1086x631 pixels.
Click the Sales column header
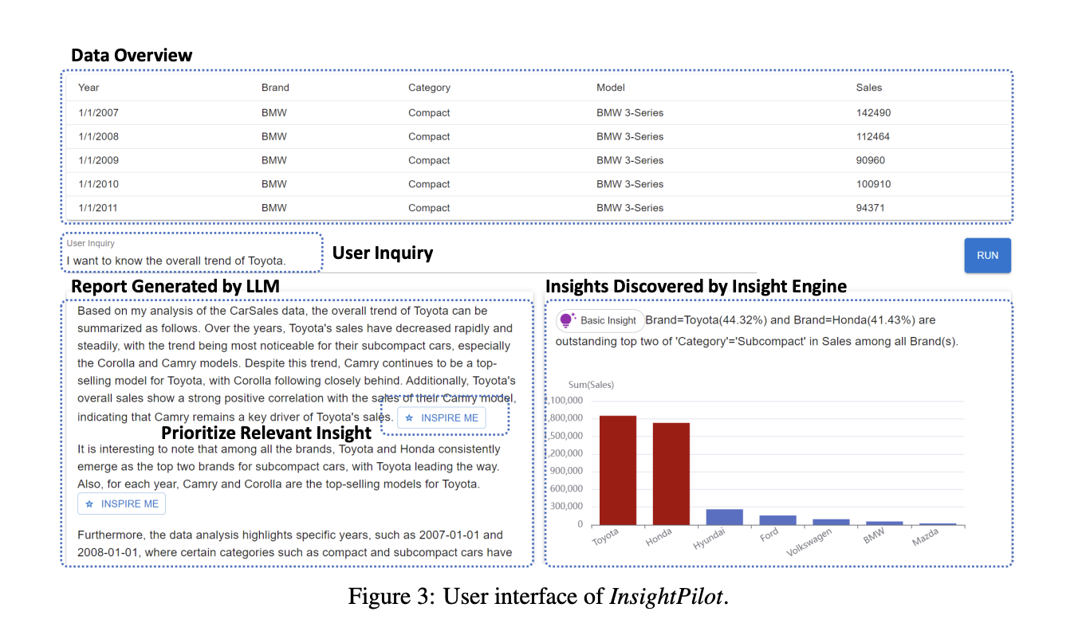(869, 88)
